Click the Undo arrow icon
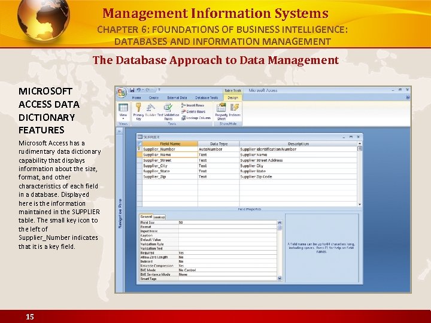The image size is (431, 323). click(139, 90)
